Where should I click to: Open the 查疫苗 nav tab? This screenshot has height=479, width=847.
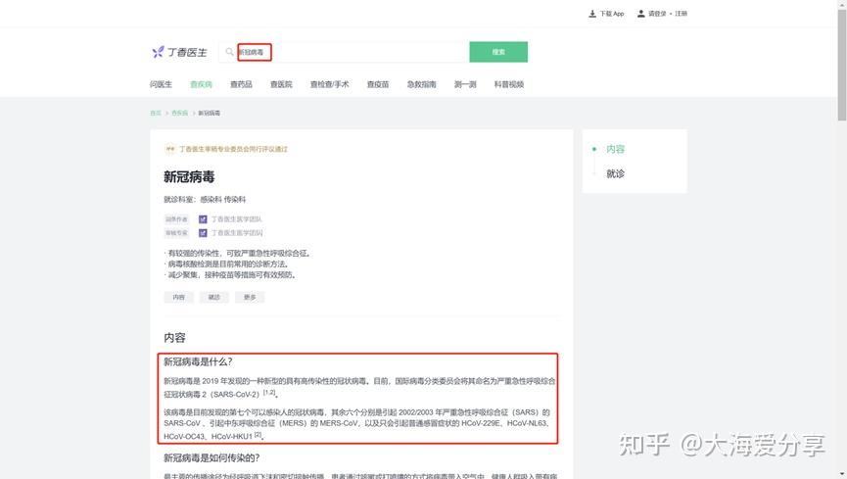coord(378,84)
